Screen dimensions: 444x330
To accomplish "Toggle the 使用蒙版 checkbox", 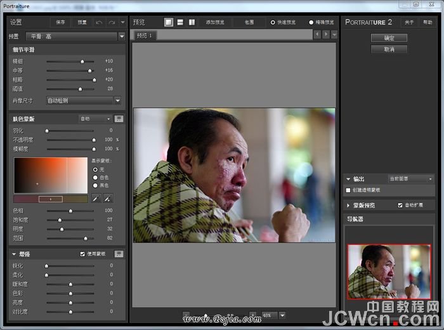I will click(82, 254).
